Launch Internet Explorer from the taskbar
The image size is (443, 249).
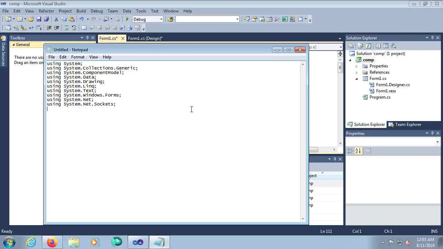click(x=31, y=242)
